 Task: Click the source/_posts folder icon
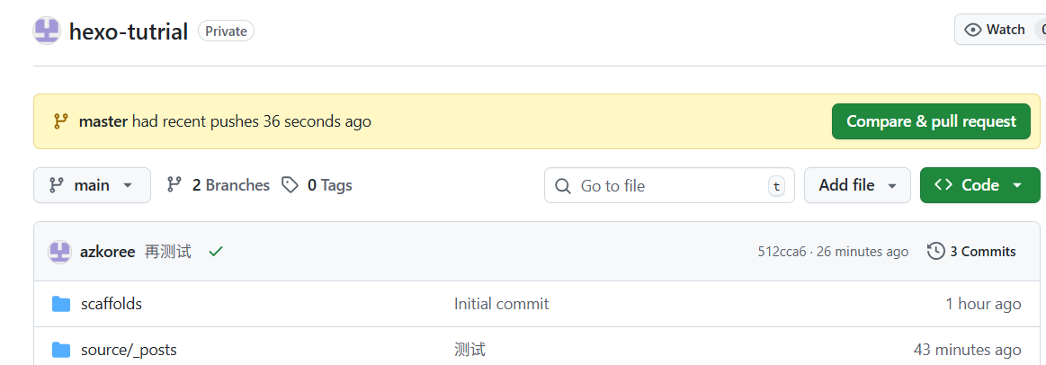click(x=61, y=350)
